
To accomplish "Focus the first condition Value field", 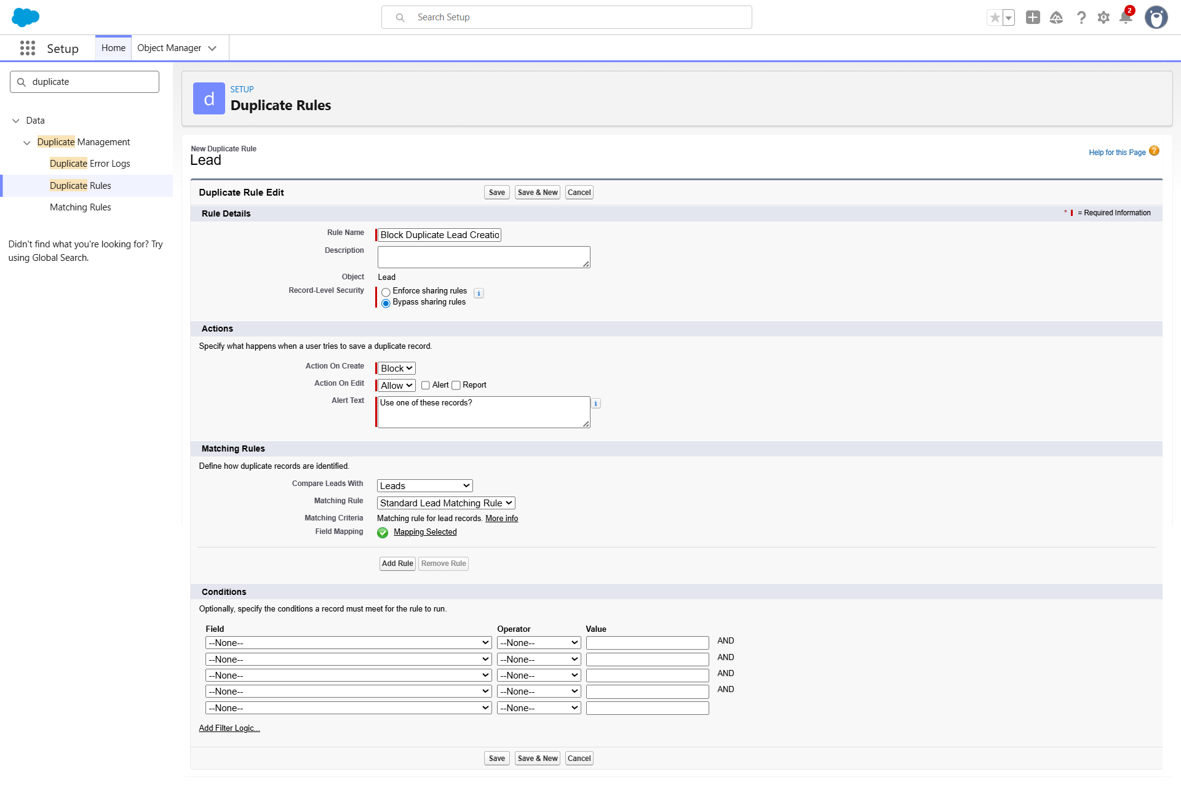I will click(x=647, y=643).
